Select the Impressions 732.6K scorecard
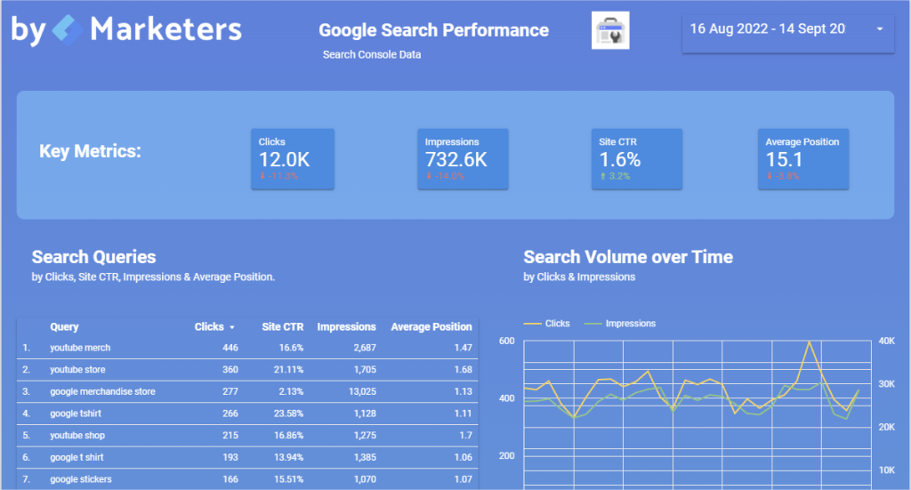The image size is (911, 490). [x=463, y=159]
